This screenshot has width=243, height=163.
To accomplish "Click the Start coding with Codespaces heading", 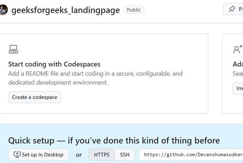I will click(x=54, y=64).
